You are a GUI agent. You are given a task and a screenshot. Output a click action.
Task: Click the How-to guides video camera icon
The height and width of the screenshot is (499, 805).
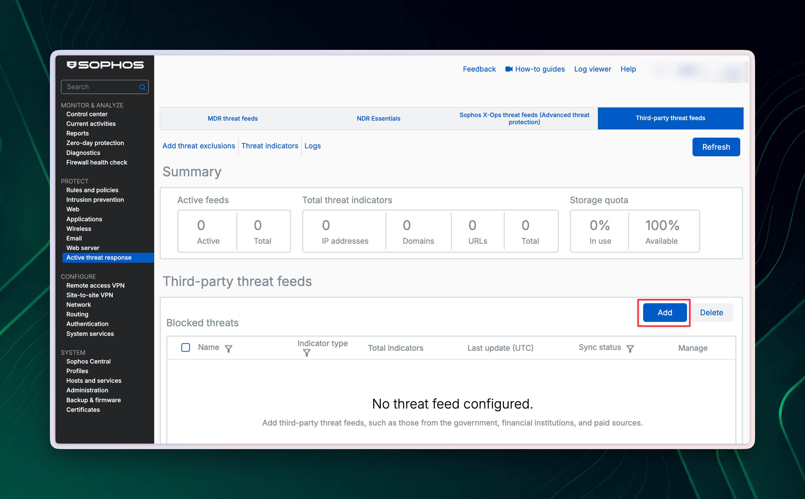pyautogui.click(x=509, y=69)
